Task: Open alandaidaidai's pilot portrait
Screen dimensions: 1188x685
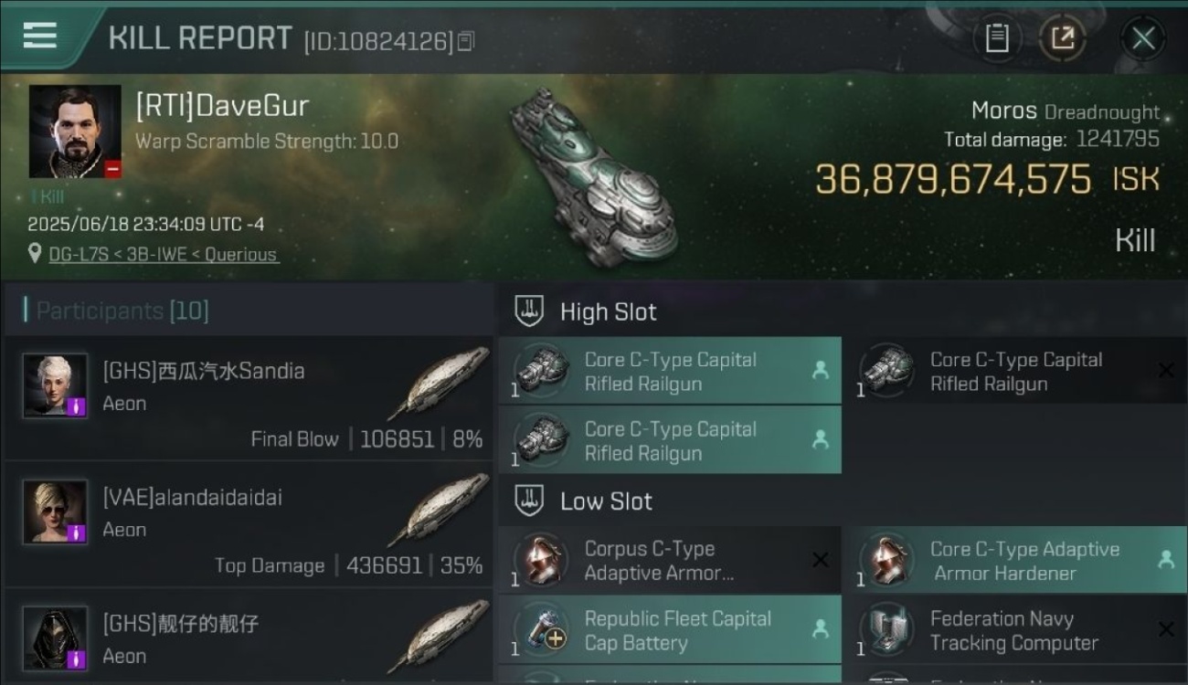Action: (56, 511)
